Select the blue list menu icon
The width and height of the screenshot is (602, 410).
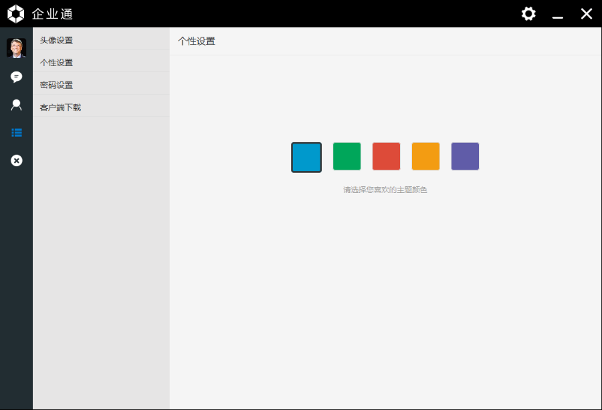click(17, 133)
